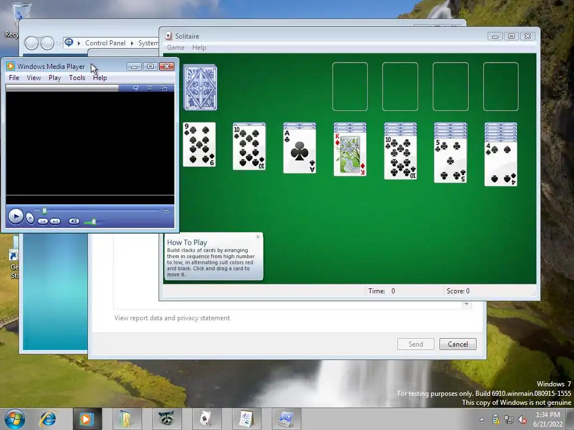Expand the arrow after Control Panel in breadcrumb

pos(132,43)
